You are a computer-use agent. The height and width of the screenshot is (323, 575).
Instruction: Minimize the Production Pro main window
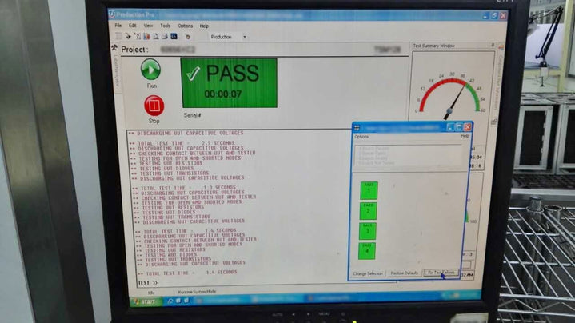click(x=486, y=15)
